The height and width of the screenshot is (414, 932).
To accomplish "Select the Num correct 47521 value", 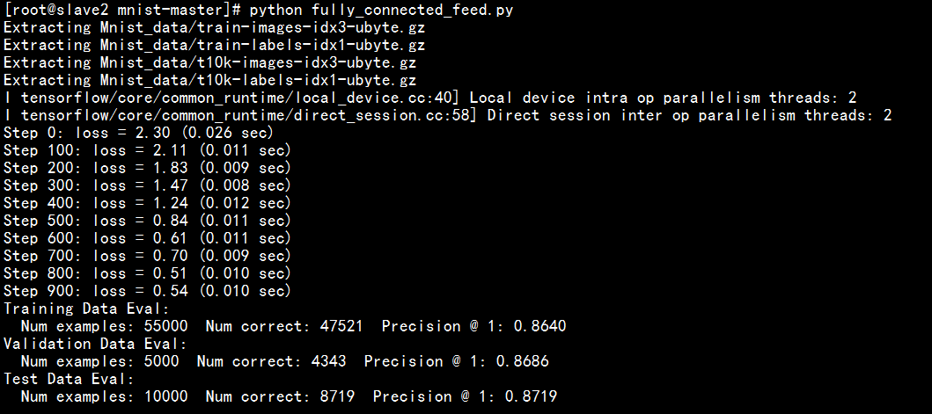I will 284,326.
